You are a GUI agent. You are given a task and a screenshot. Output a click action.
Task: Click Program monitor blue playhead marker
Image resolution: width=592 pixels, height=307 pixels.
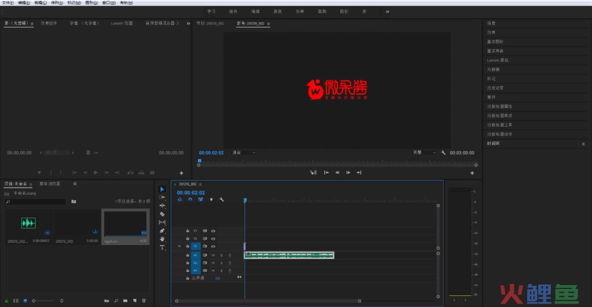200,161
